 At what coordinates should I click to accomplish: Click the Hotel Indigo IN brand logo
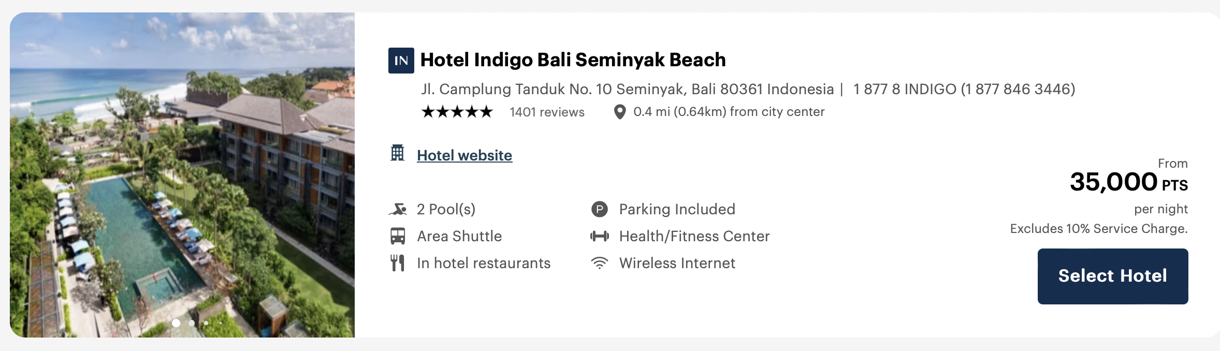click(401, 61)
